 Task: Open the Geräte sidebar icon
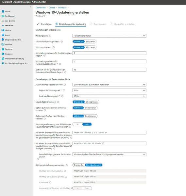3,30
